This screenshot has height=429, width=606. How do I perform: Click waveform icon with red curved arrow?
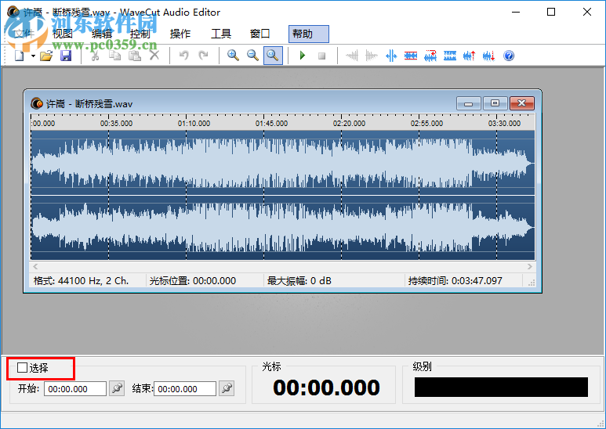pos(430,56)
